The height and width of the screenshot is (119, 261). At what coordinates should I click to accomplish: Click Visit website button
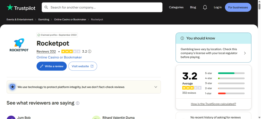(83, 66)
